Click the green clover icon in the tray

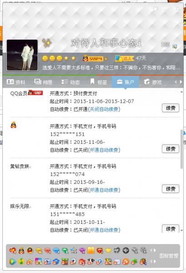click(x=134, y=262)
